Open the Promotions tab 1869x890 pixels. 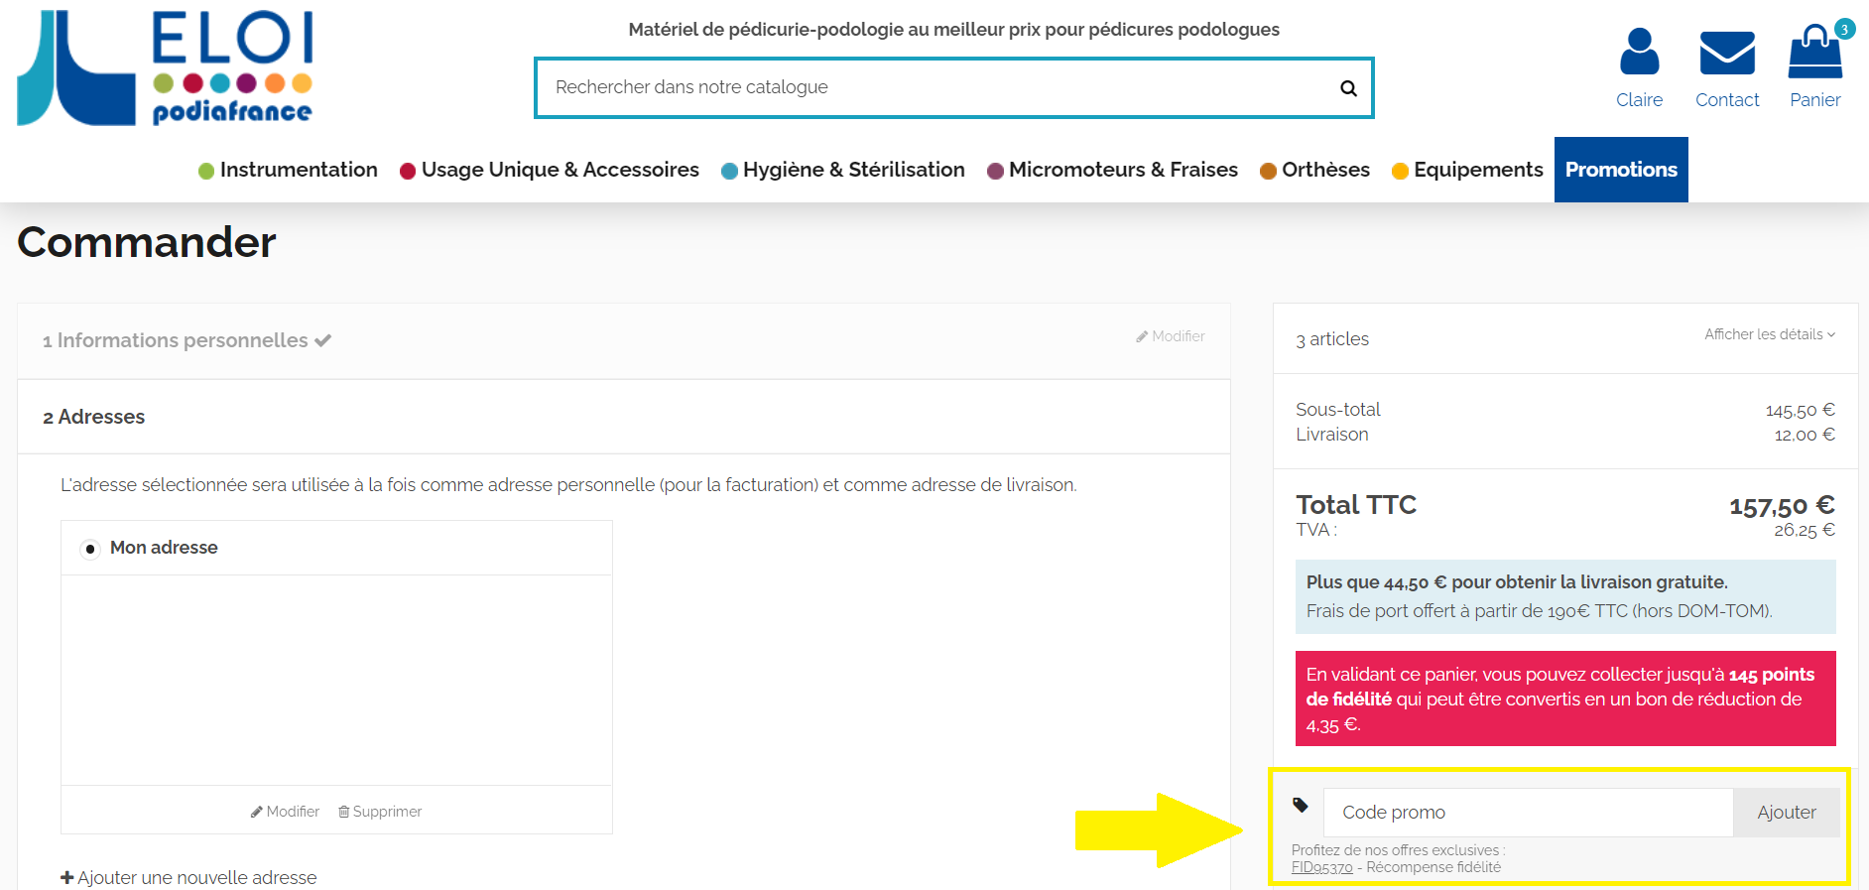(1620, 170)
